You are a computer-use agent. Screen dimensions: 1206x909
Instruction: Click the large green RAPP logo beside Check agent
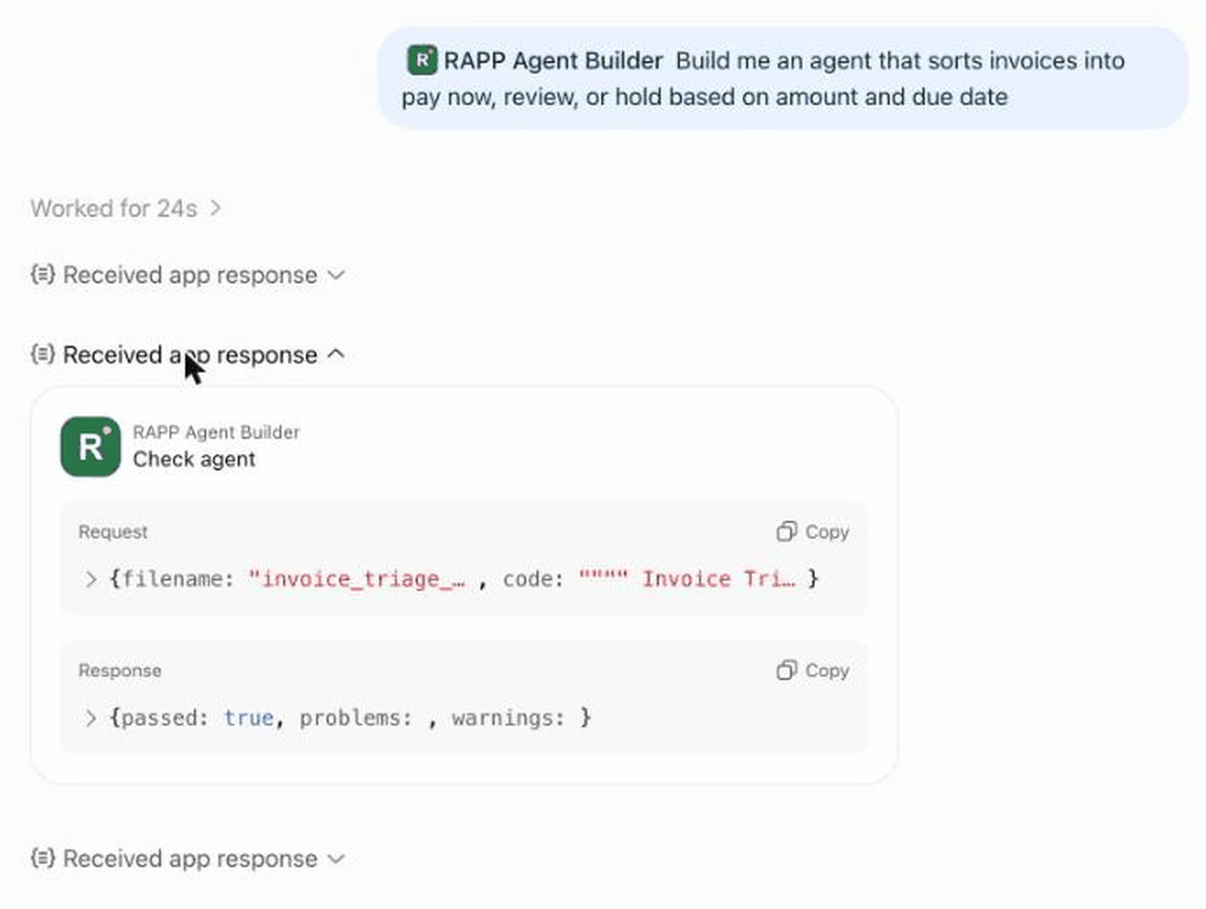pos(91,447)
